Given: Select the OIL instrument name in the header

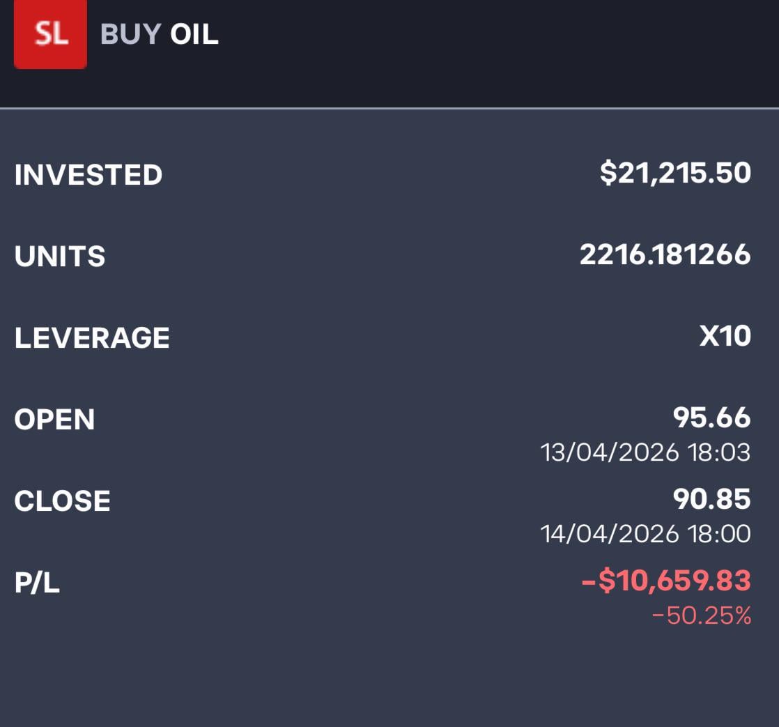Looking at the screenshot, I should click(x=194, y=35).
